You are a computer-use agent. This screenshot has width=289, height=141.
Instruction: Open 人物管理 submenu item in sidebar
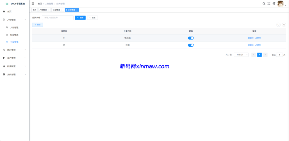pyautogui.click(x=15, y=27)
